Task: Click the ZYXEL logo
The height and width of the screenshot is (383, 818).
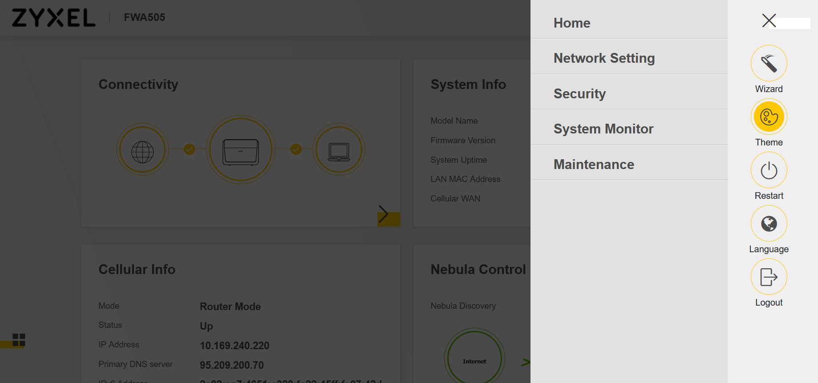Action: (53, 18)
